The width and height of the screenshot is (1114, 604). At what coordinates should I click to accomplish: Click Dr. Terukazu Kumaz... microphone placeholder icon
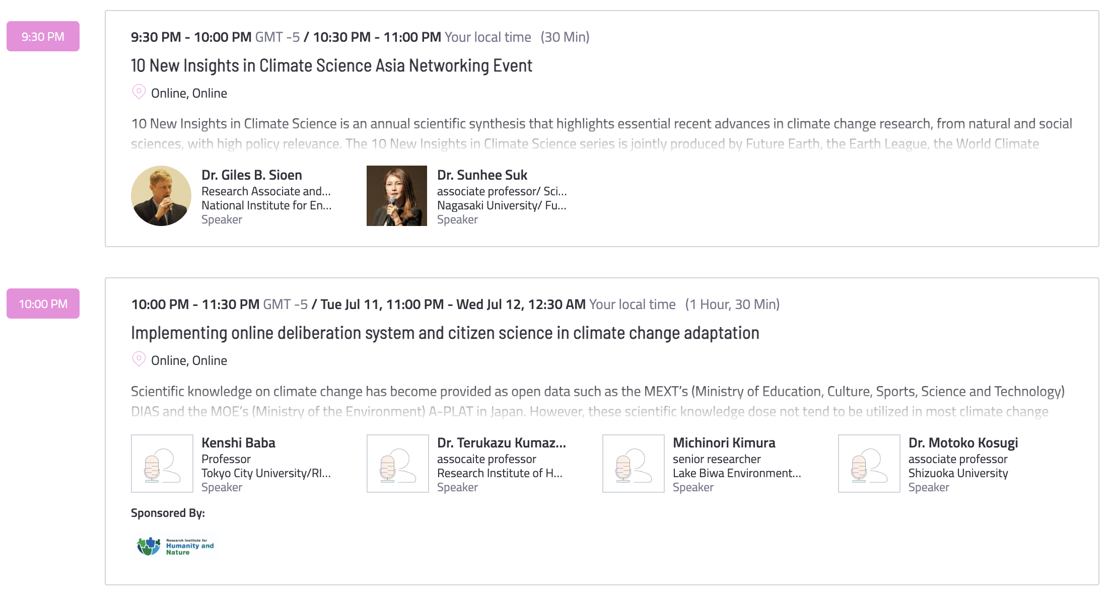point(398,464)
